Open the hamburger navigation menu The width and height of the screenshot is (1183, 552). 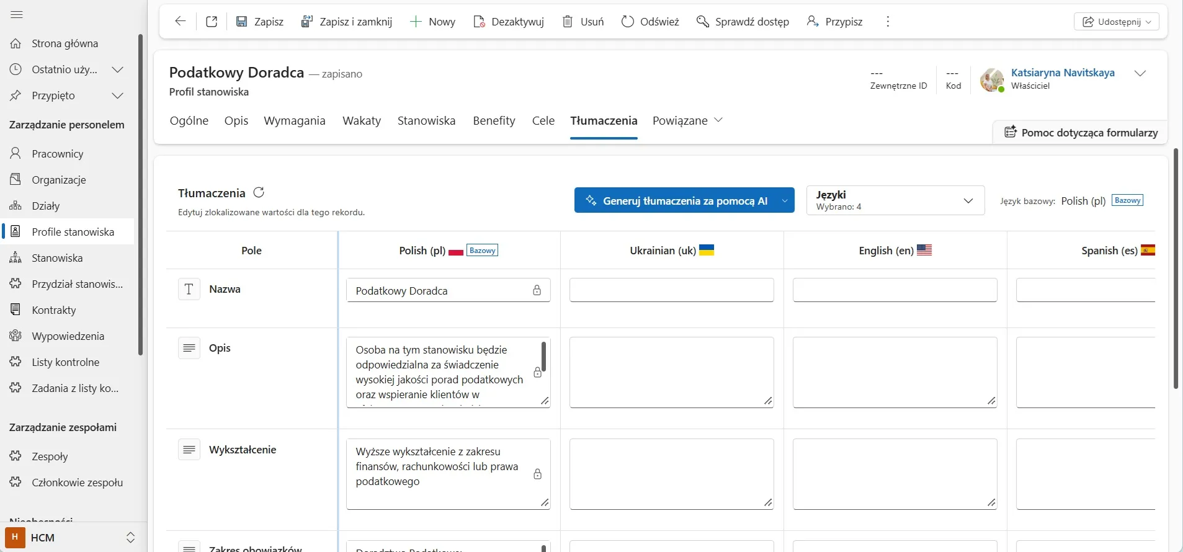[17, 14]
